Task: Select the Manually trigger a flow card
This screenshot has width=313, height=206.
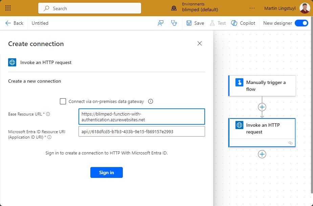Action: [x=262, y=86]
